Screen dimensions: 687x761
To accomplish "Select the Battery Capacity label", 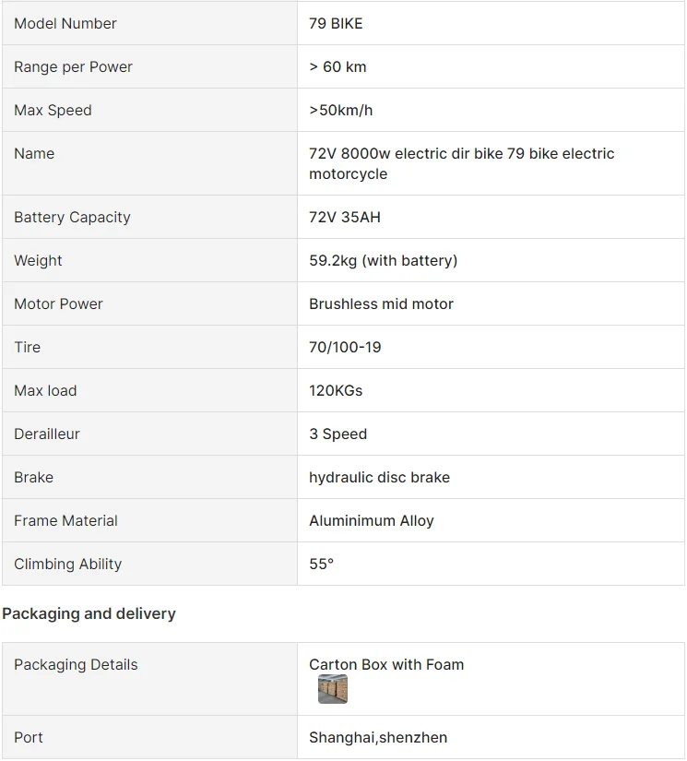I will pyautogui.click(x=72, y=218).
